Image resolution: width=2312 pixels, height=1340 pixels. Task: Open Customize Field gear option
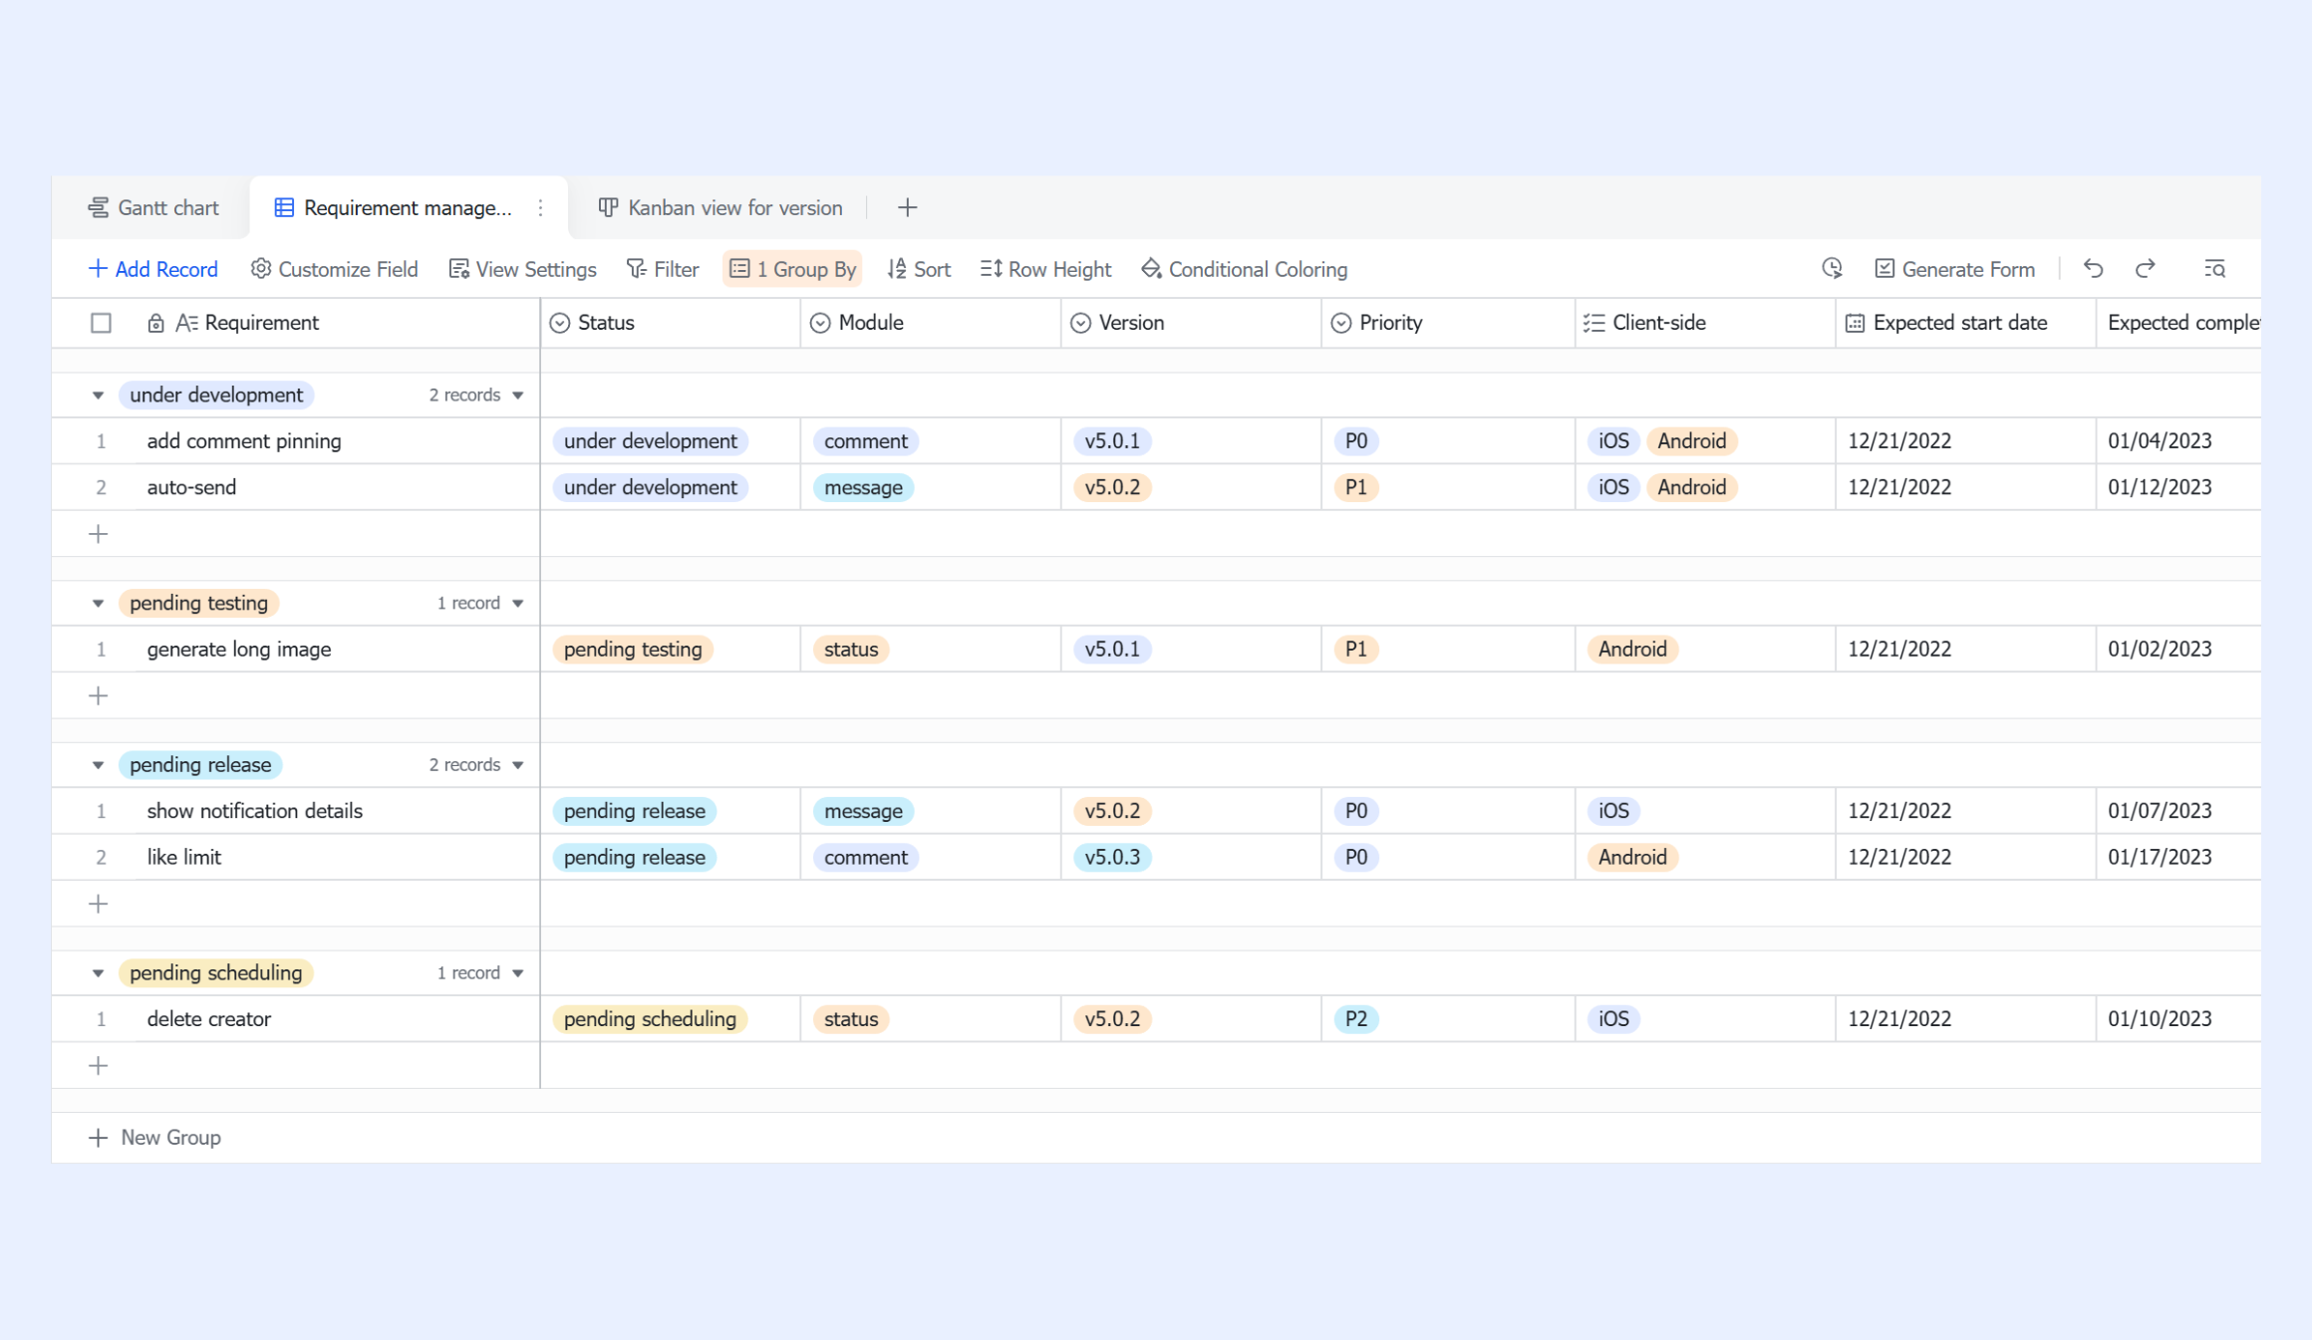334,270
